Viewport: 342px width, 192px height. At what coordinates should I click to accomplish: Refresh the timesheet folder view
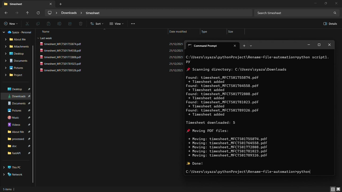(x=38, y=13)
